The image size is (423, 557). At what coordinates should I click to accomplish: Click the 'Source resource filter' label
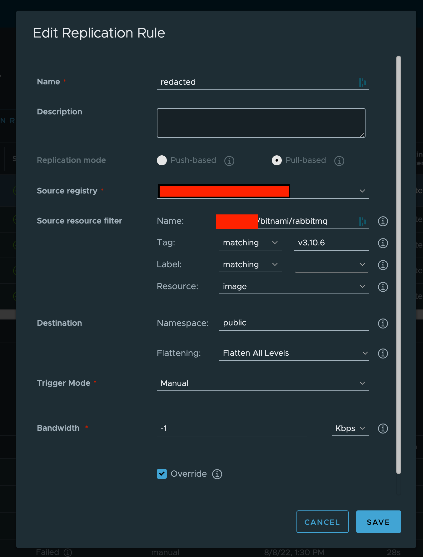click(79, 221)
